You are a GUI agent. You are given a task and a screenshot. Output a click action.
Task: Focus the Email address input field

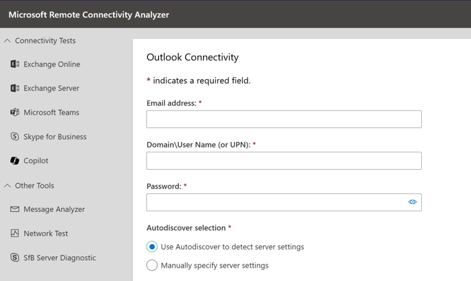(x=284, y=119)
